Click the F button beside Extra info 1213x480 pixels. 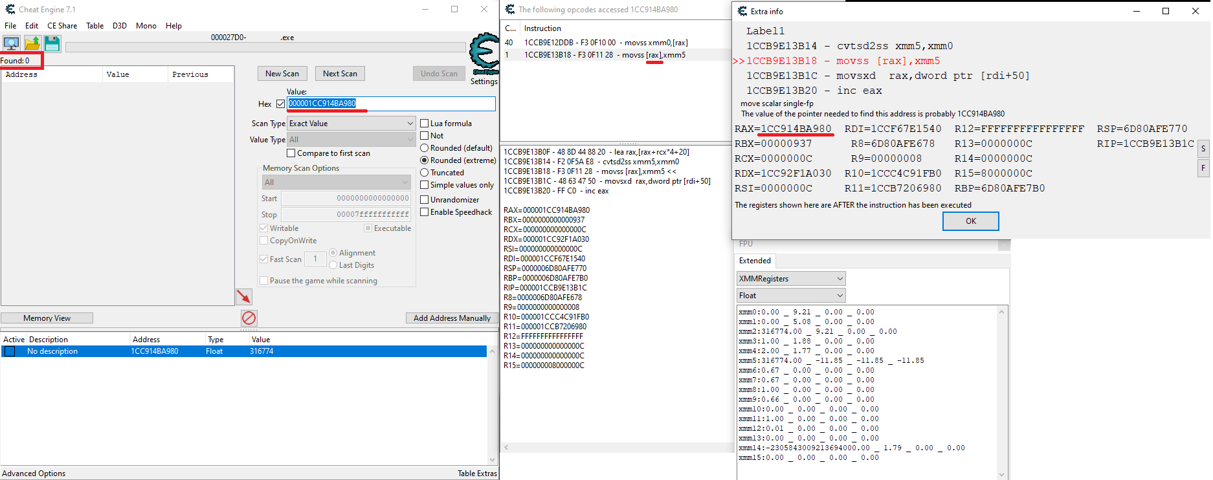[x=1203, y=168]
